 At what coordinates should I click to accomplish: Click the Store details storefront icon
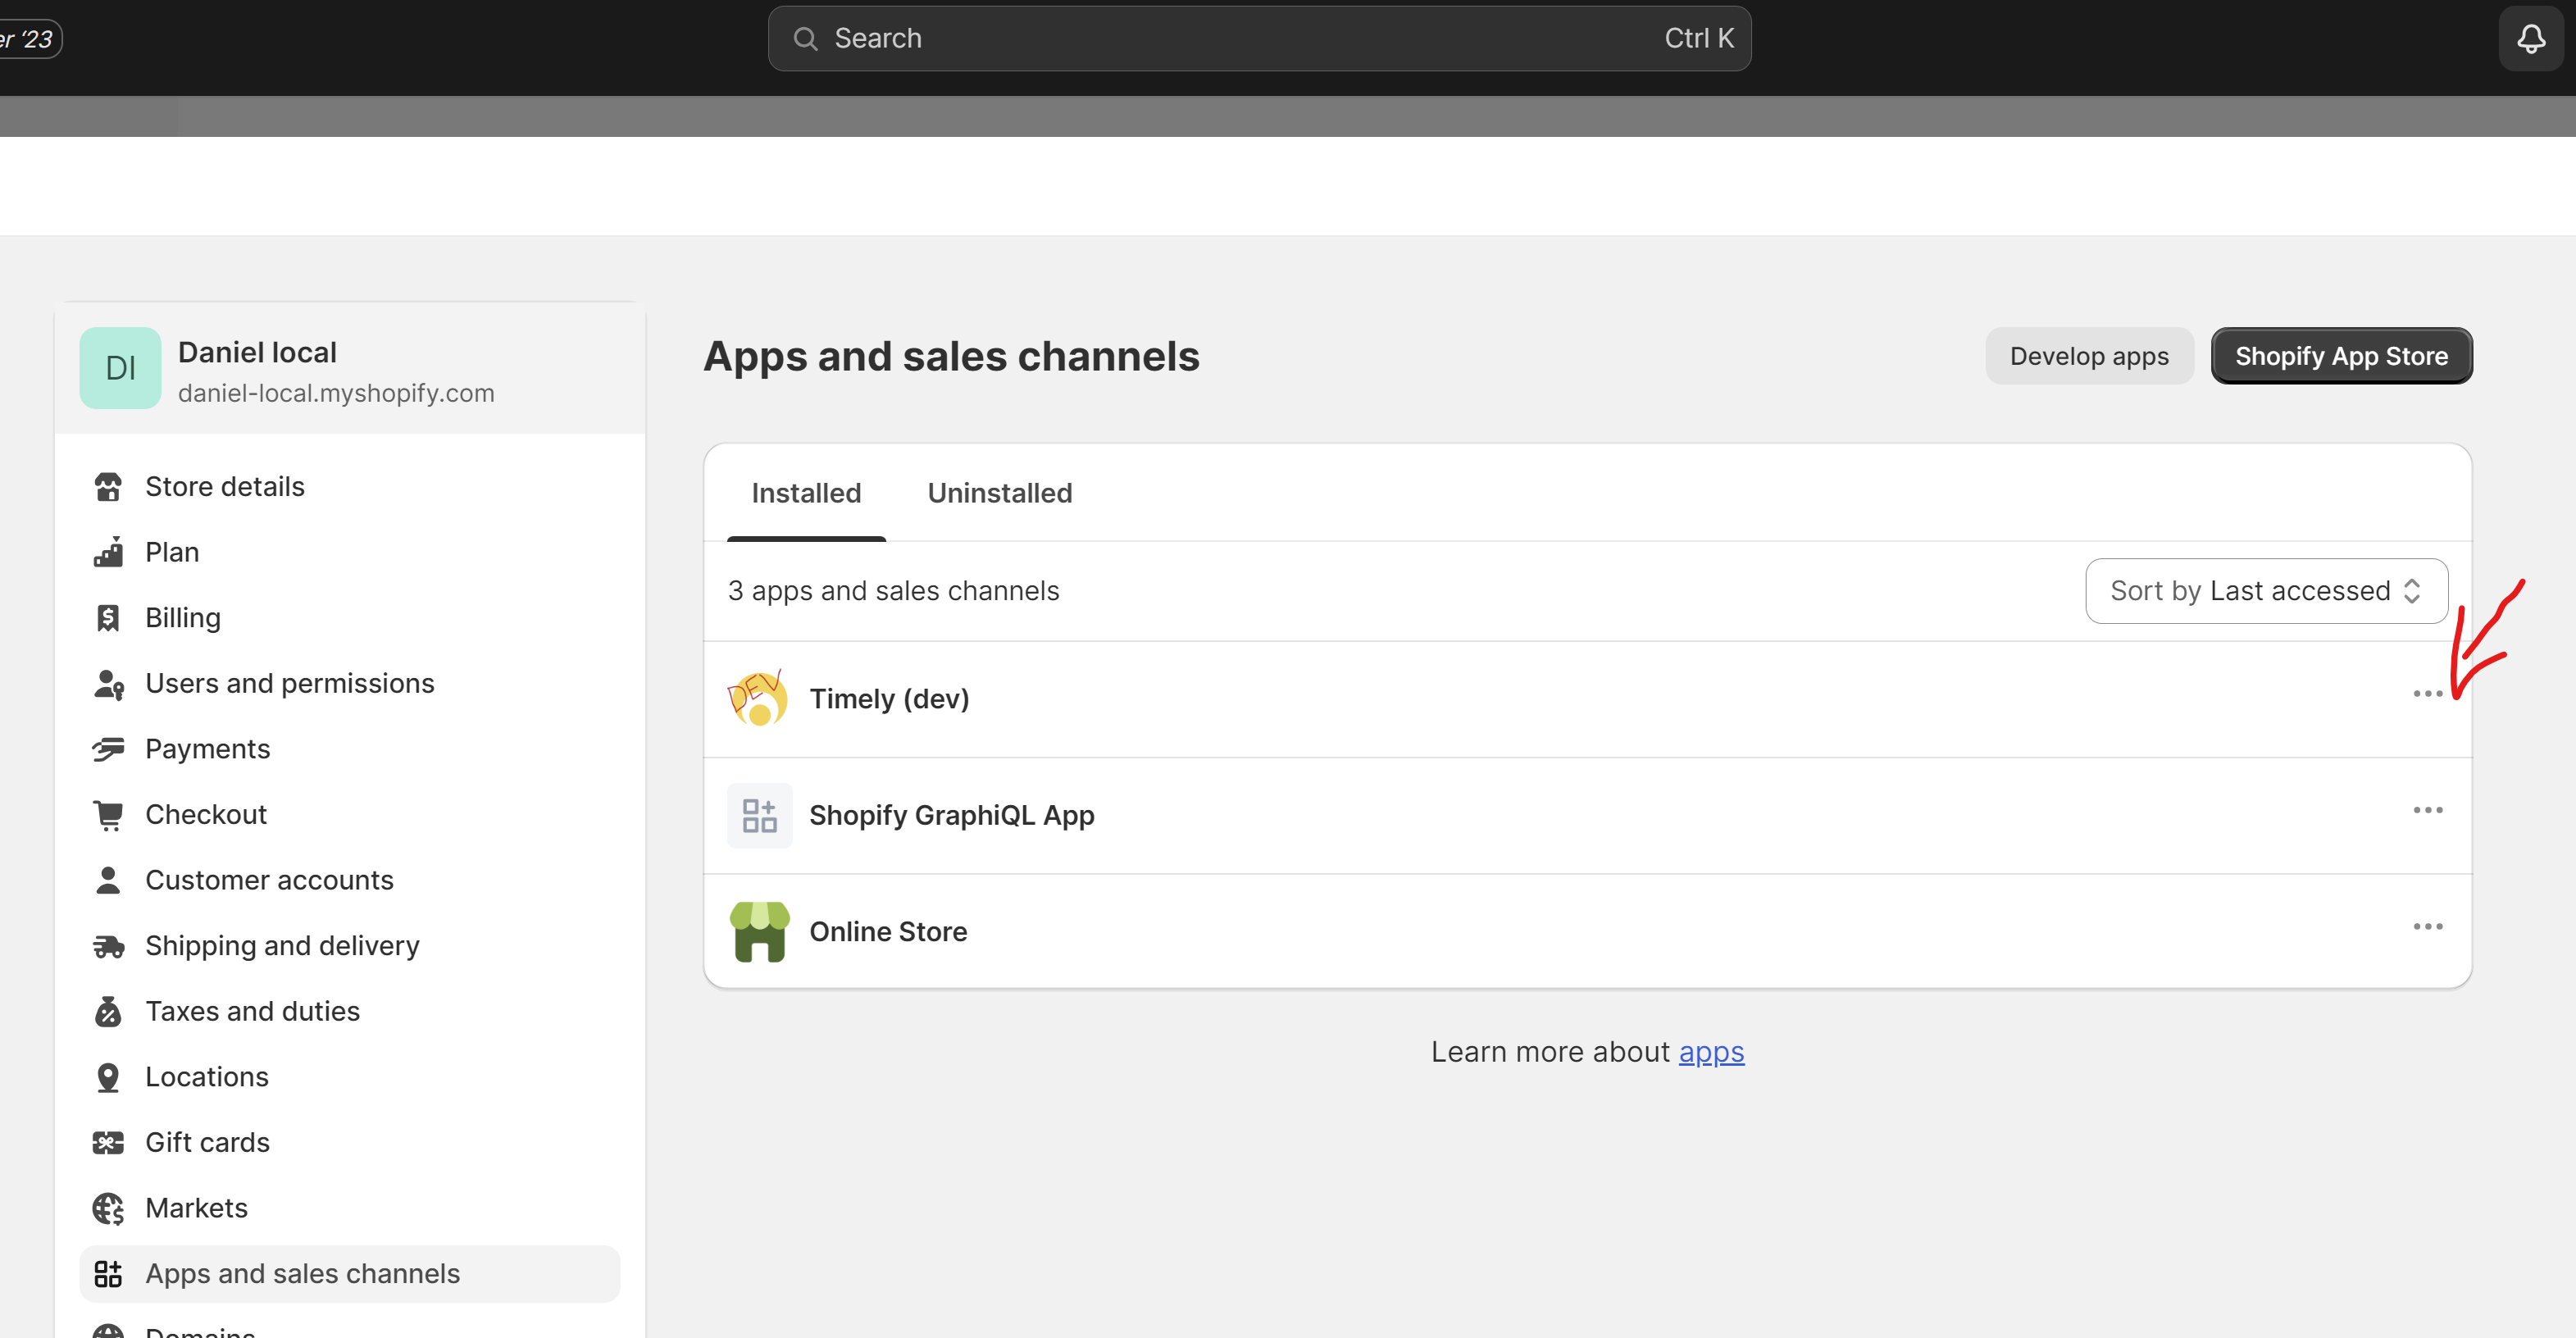(108, 487)
